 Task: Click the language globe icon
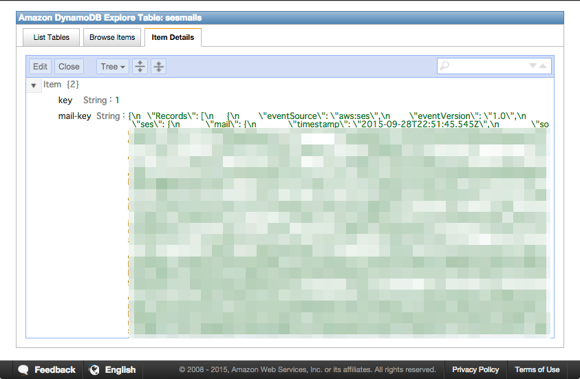(94, 370)
